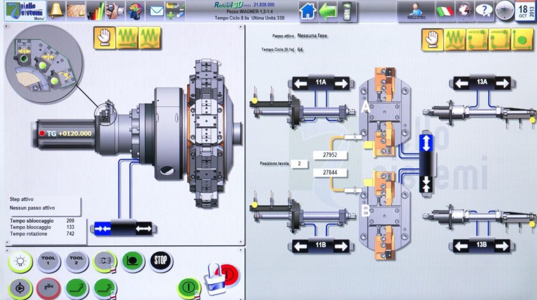This screenshot has height=300, width=537.
Task: Select second waveform mode in left panel
Action: (149, 37)
